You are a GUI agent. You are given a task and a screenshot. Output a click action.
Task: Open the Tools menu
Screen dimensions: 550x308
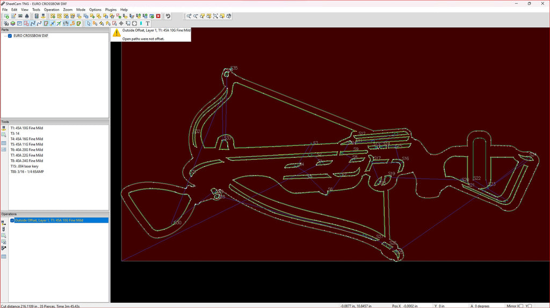point(36,10)
